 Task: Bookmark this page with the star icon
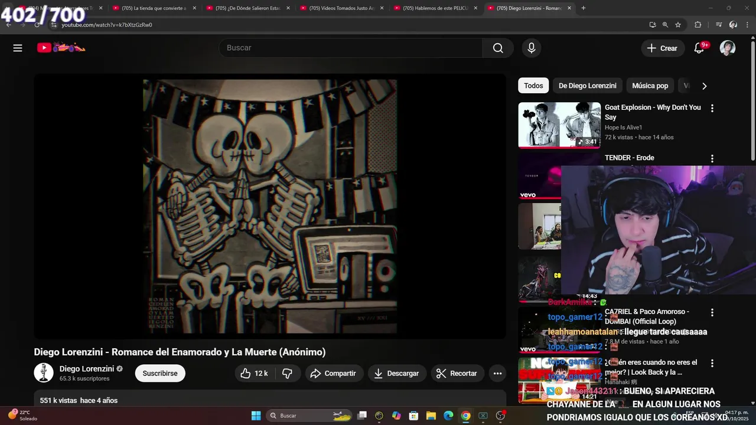tap(678, 25)
